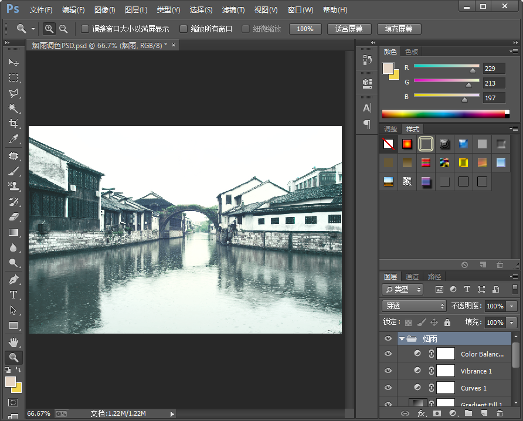
Task: Open the 滤镜(T) menu
Action: (x=233, y=10)
